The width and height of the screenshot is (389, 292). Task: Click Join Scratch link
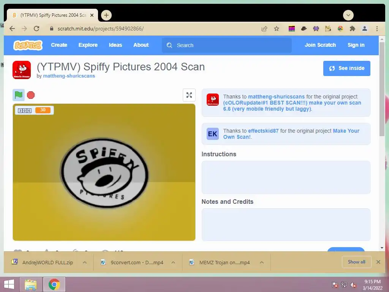coord(320,45)
